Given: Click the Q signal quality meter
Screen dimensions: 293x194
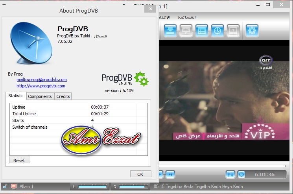Looking at the screenshot, I should click(x=133, y=187).
